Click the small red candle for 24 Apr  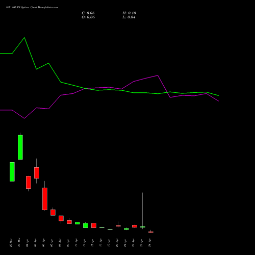pyautogui.click(x=151, y=232)
